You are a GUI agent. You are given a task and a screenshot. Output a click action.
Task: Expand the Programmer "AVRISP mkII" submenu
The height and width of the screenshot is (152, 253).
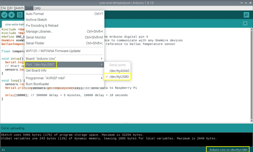coord(64,78)
